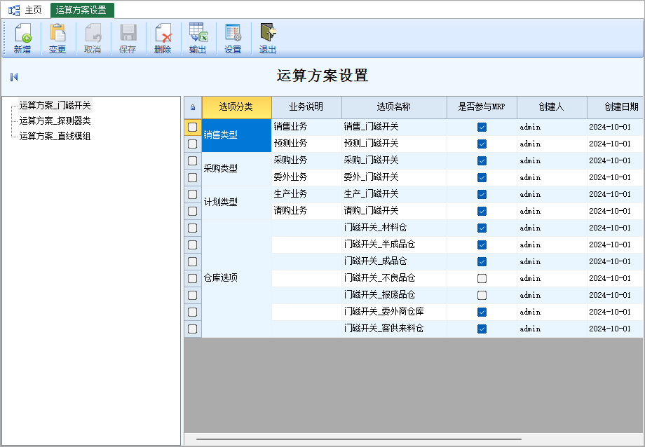Select the 采购类型 category cell
The width and height of the screenshot is (645, 447).
click(236, 169)
